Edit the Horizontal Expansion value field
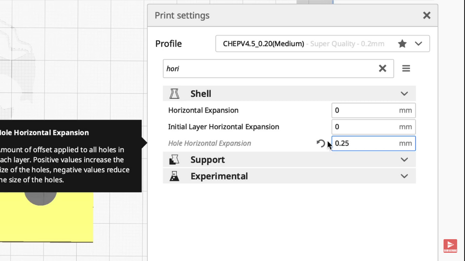465x261 pixels. (373, 110)
